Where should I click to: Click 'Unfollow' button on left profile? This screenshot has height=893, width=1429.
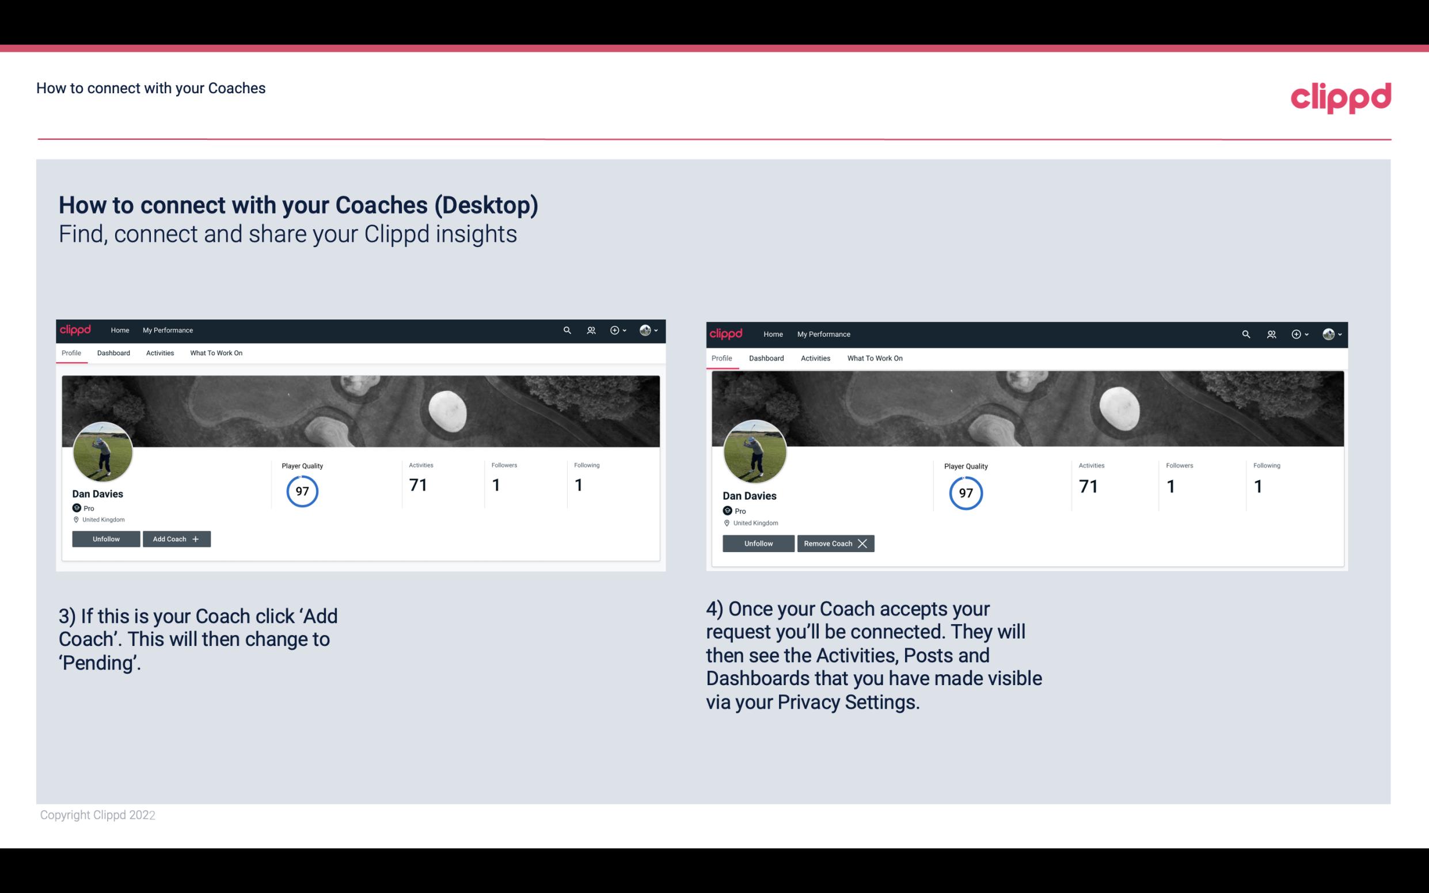pyautogui.click(x=106, y=538)
